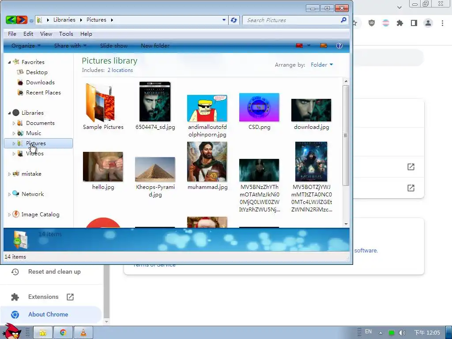Click the file list scroll up arrow
This screenshot has width=452, height=339.
[x=346, y=81]
